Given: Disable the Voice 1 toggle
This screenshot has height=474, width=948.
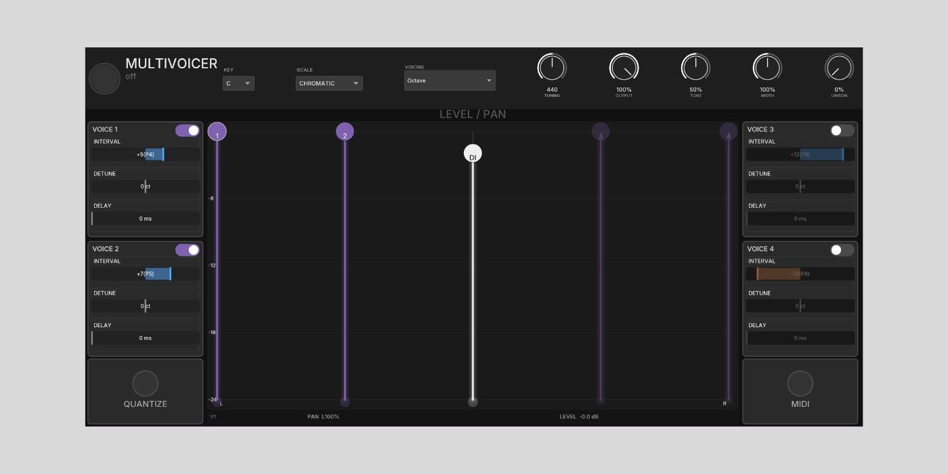Looking at the screenshot, I should tap(188, 131).
